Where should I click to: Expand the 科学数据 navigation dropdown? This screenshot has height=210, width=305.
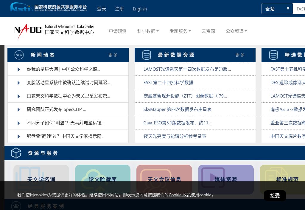point(148,31)
